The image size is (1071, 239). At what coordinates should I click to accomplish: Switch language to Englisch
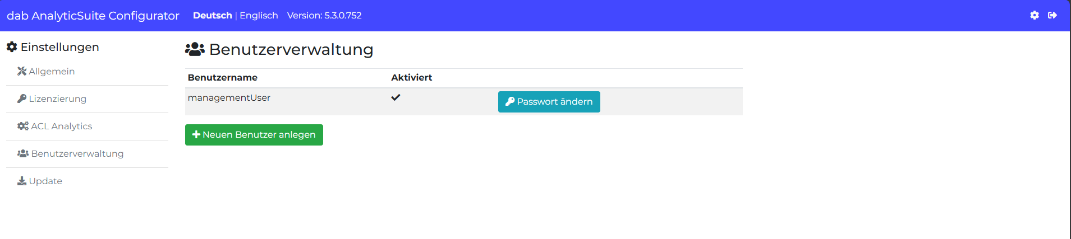pos(259,16)
